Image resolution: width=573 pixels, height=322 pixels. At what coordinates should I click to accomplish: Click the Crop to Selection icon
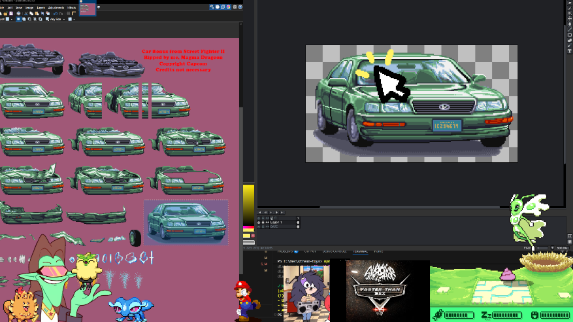point(42,14)
